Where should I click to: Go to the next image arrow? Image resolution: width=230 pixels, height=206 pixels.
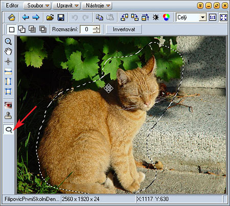click(x=36, y=17)
